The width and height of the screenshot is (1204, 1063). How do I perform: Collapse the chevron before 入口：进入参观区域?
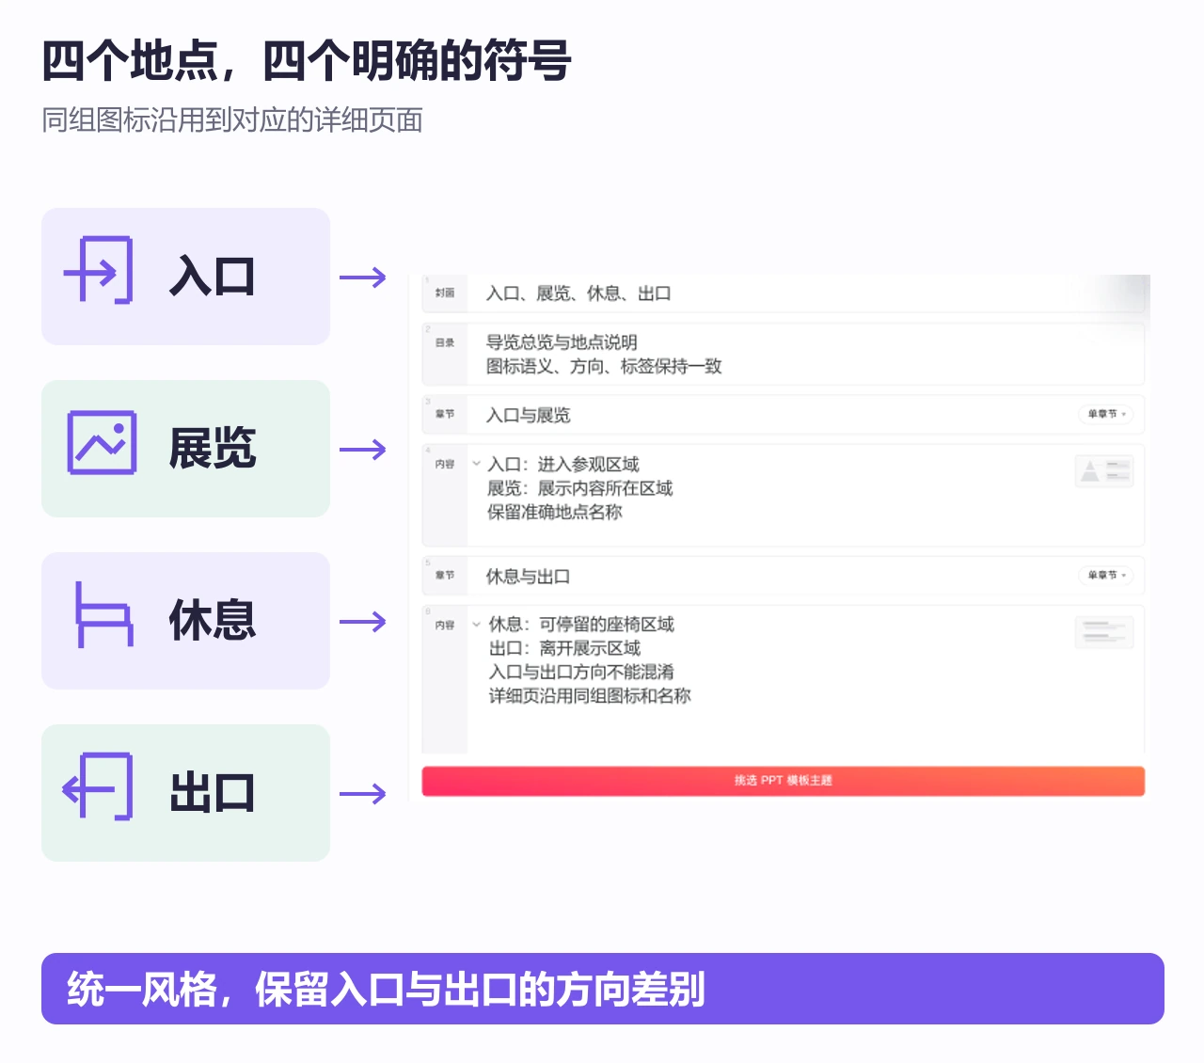476,464
